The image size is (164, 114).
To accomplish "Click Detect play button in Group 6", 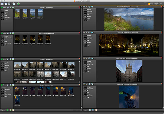I will pos(2,33).
